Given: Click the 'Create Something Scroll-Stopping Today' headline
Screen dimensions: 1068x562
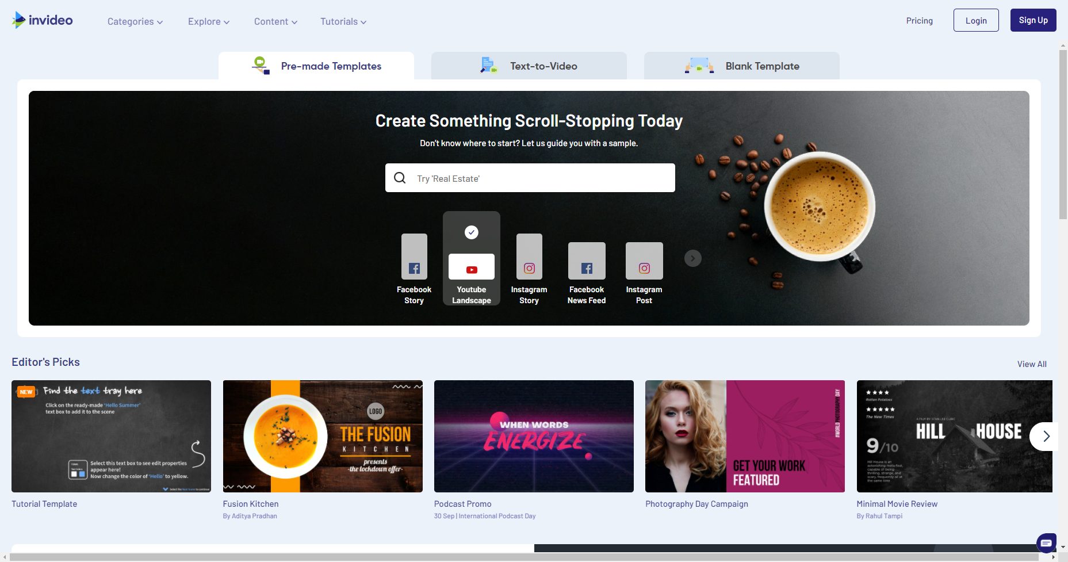Looking at the screenshot, I should [529, 121].
